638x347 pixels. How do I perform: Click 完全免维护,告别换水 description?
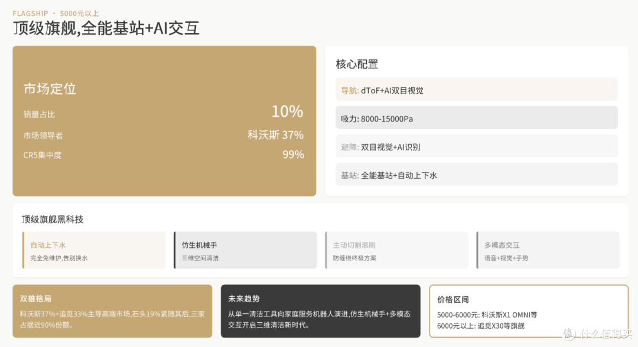[x=59, y=258]
